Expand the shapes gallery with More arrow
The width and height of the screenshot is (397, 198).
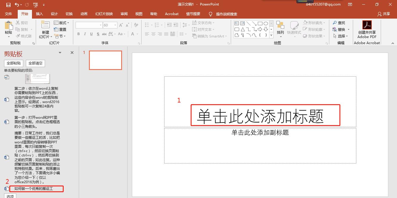pos(271,35)
